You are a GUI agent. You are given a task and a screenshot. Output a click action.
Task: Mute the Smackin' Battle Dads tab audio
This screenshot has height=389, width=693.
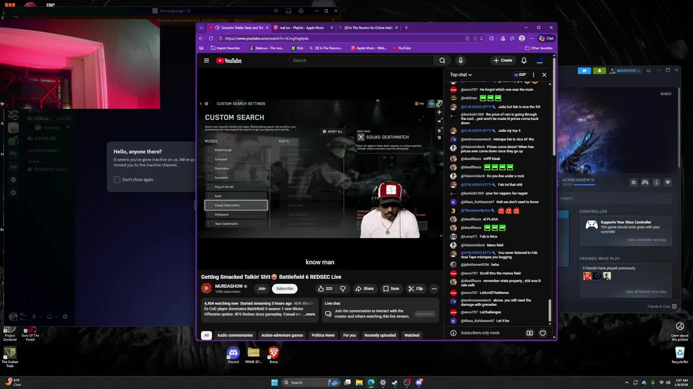click(x=217, y=28)
